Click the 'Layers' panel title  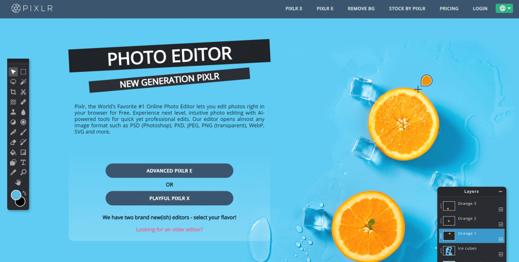pyautogui.click(x=471, y=192)
